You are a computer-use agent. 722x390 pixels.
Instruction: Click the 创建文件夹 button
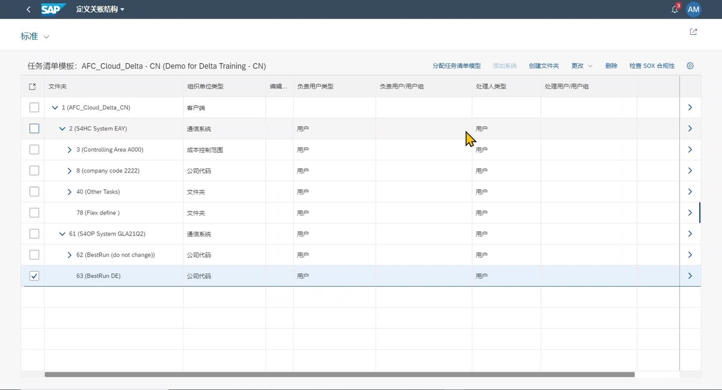pos(543,65)
